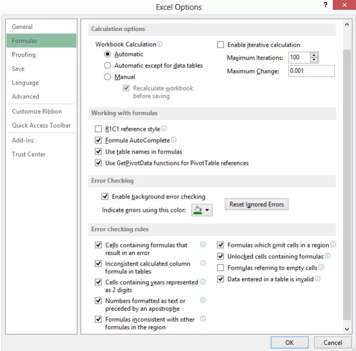Uncheck formulas which omit cells in a region
Viewport: 356px width, 351px height.
pyautogui.click(x=221, y=245)
